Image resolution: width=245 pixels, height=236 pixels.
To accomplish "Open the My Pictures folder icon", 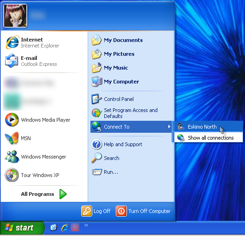I will (x=96, y=54).
